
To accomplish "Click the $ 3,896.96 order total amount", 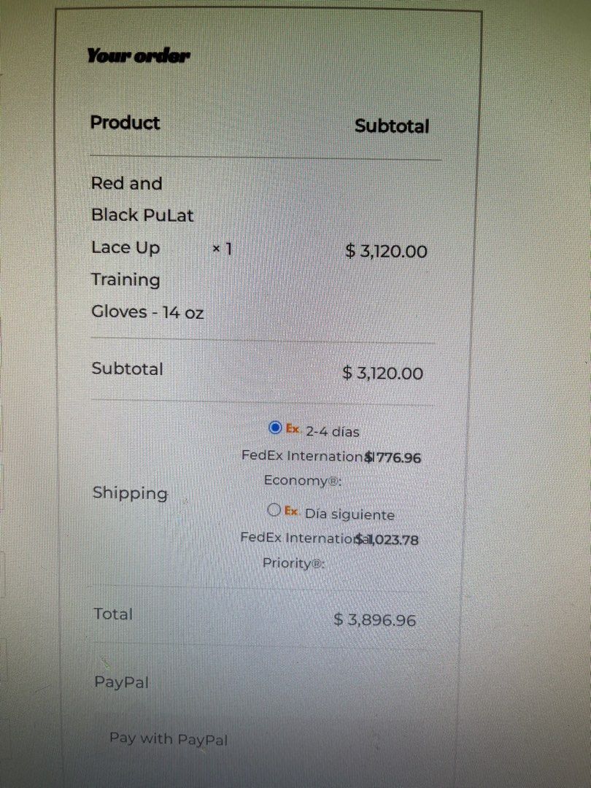I will coord(375,620).
